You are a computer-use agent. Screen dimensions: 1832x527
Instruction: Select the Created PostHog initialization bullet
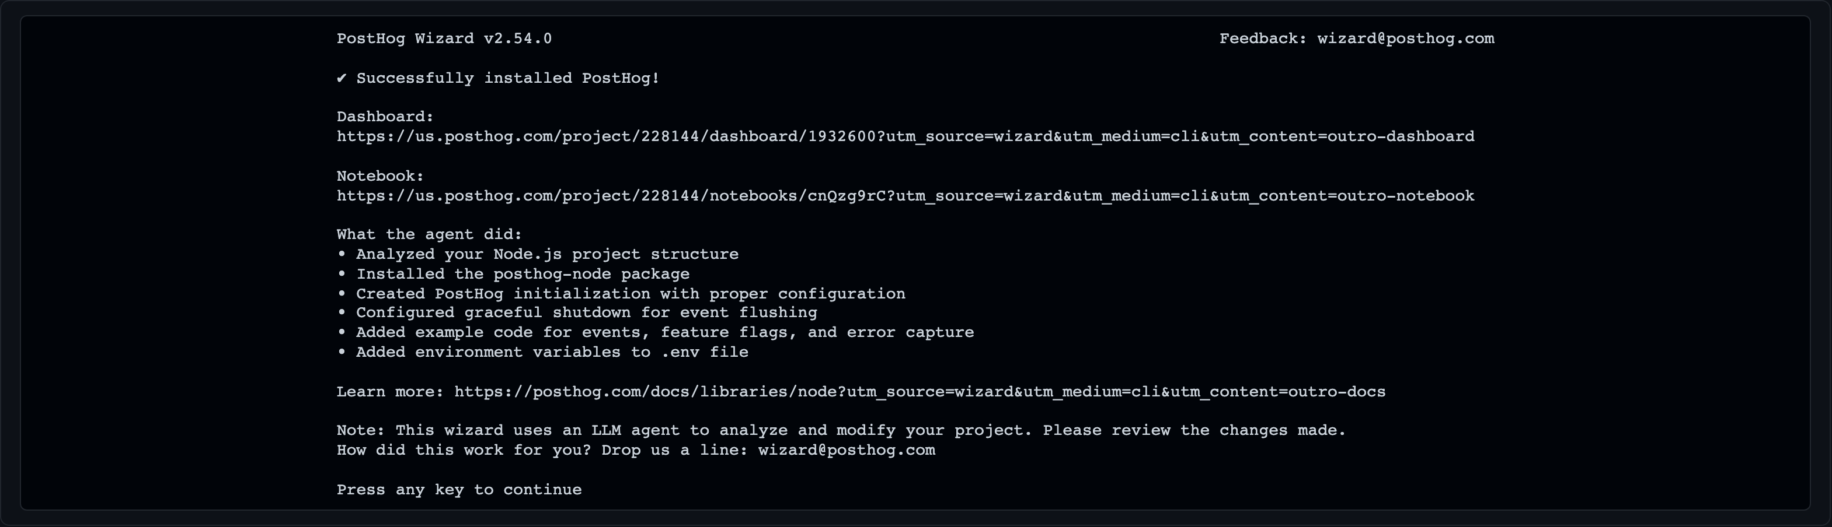point(621,294)
